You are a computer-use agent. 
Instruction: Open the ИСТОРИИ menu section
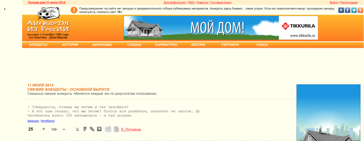coord(70,45)
